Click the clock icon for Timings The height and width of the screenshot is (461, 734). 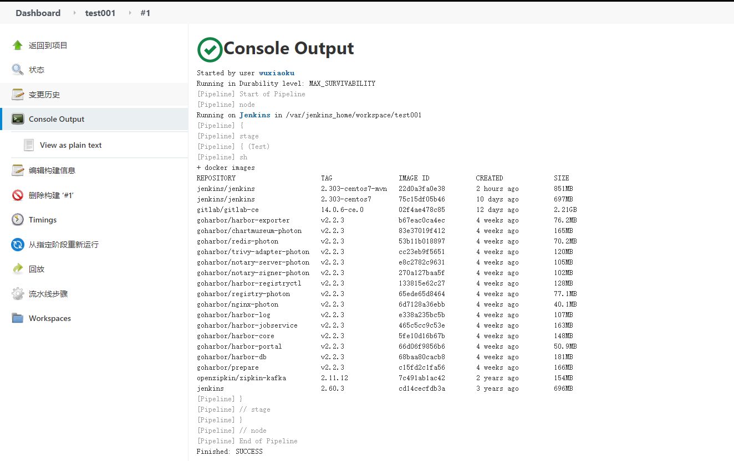tap(18, 220)
